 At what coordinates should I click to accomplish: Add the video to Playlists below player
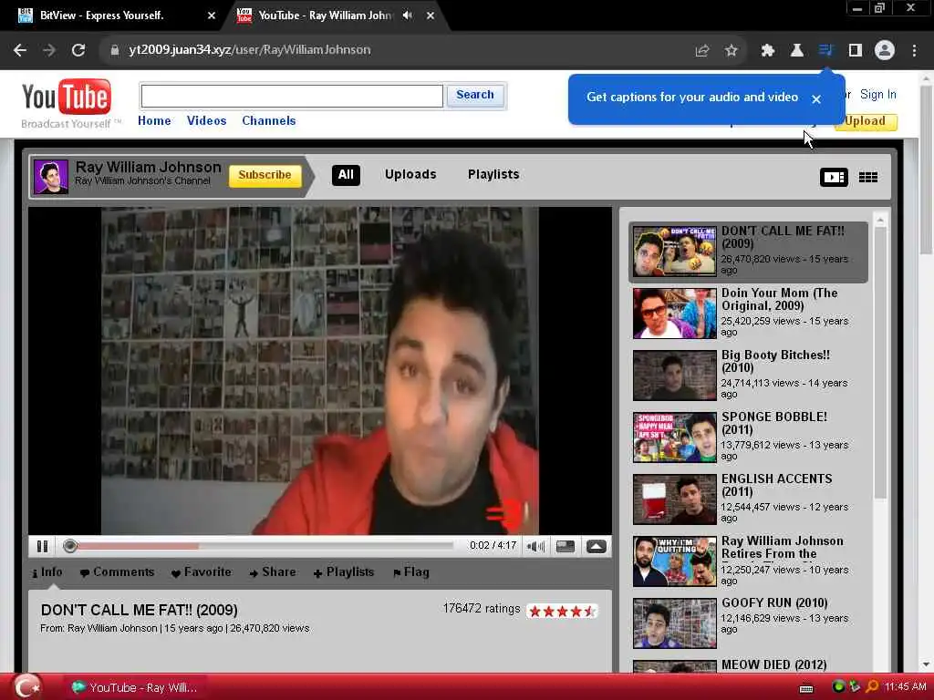344,572
